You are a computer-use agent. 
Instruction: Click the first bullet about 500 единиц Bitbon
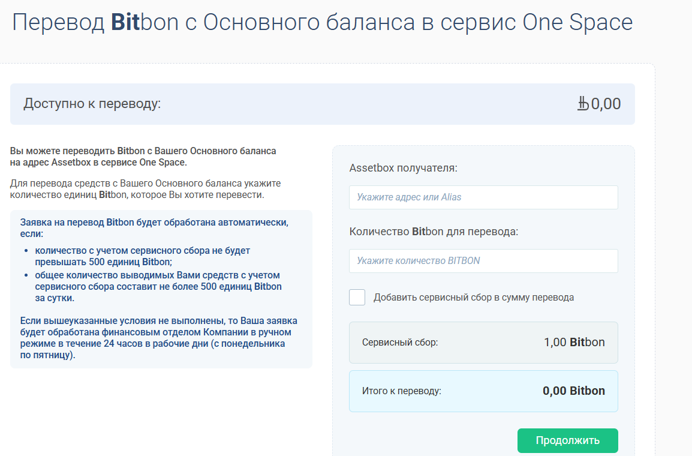tap(143, 256)
